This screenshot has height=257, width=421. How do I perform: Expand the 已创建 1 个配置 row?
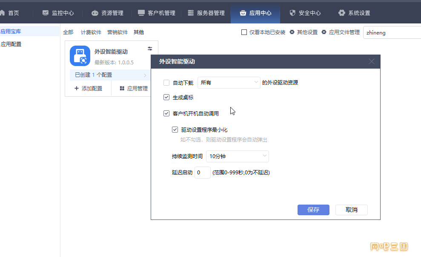110,75
